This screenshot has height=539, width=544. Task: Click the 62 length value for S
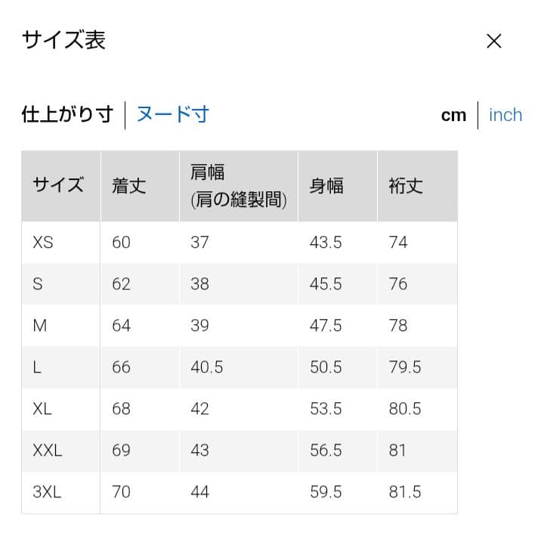coord(121,284)
